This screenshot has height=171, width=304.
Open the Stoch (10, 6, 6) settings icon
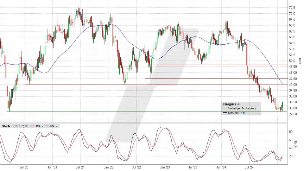coord(26,126)
